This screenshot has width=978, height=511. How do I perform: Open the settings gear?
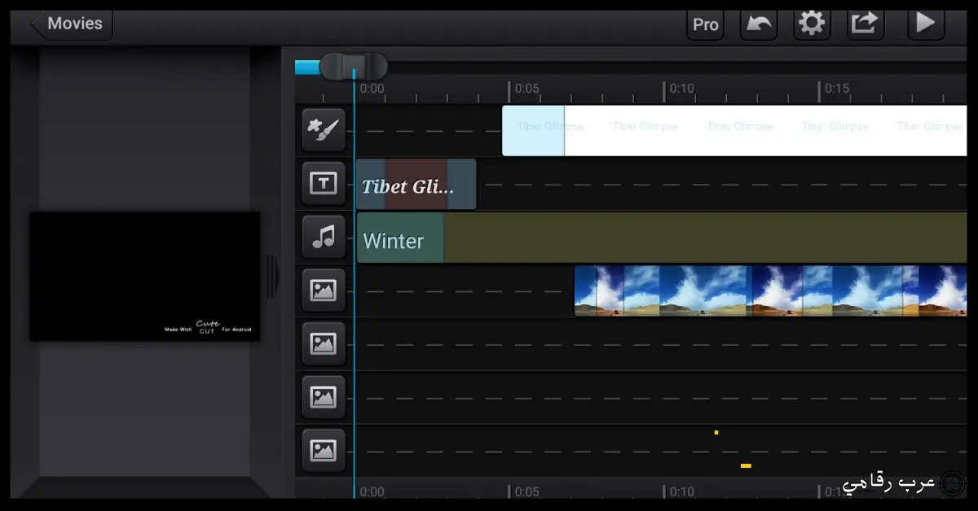pos(811,24)
